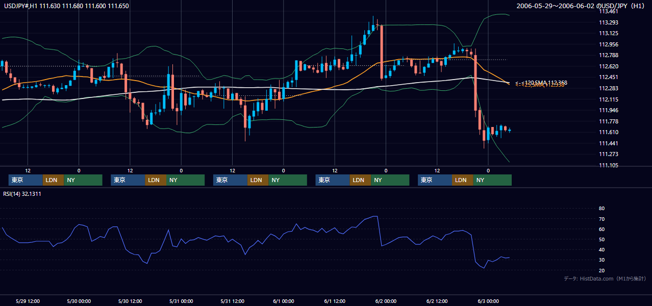Select the 2006-05-29〜2006-06-02 USD/JPY header text
652x306 pixels.
[582, 6]
